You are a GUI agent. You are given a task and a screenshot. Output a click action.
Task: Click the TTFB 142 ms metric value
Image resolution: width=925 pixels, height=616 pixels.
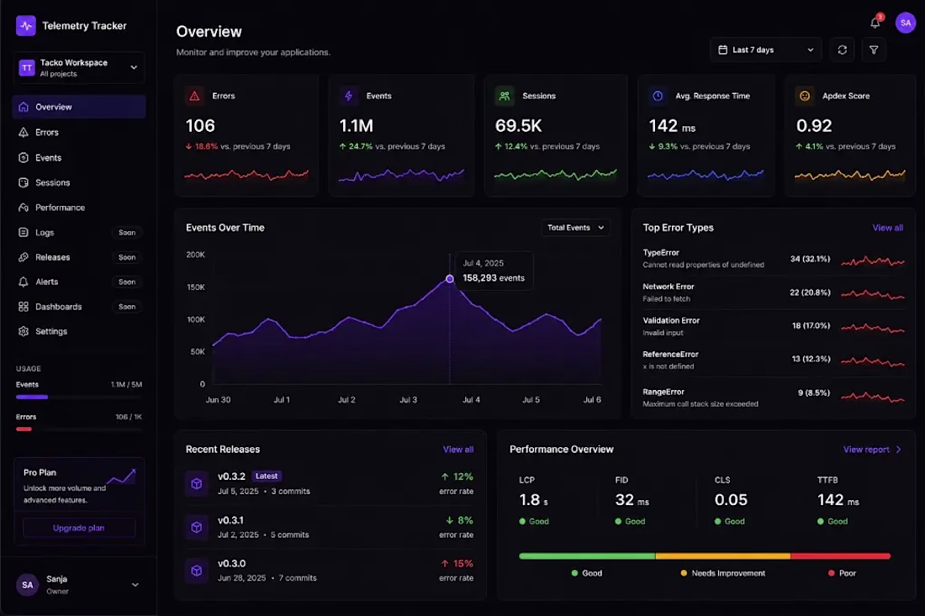click(838, 500)
